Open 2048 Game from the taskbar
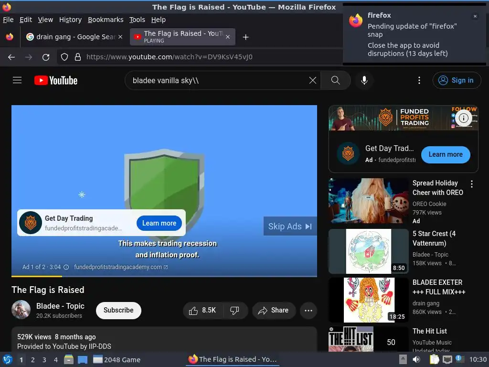Viewport: 489px width, 367px height. 117,359
